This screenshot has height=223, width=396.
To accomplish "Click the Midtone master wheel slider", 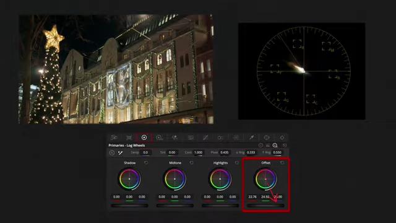I will [x=174, y=206].
